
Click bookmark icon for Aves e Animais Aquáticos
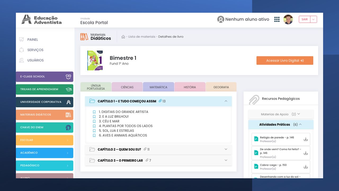pyautogui.click(x=94, y=136)
